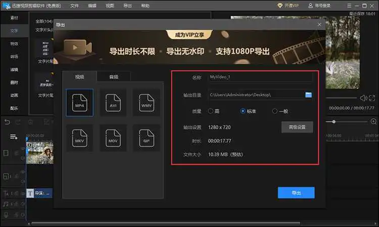Pick the WMV file format
The height and width of the screenshot is (227, 379).
click(x=146, y=103)
